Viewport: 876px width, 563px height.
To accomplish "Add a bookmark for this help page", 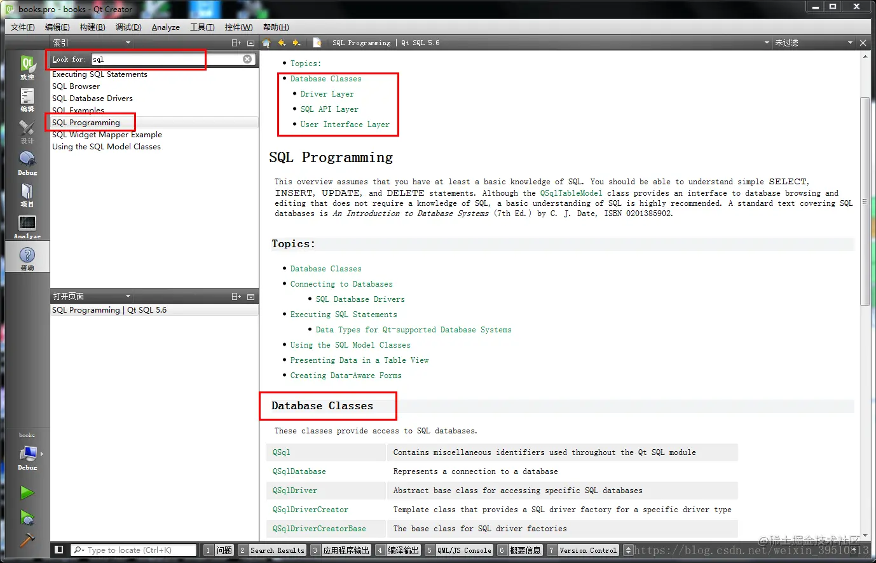I will 317,43.
